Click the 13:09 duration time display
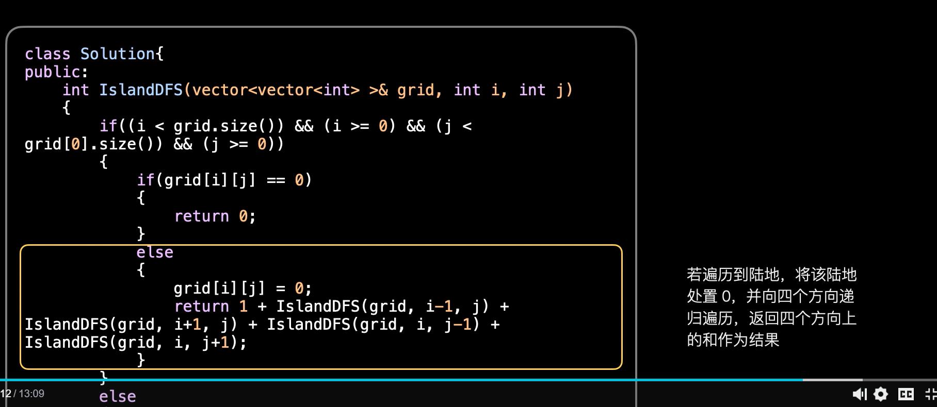Screen dimensions: 937x407 coord(31,394)
